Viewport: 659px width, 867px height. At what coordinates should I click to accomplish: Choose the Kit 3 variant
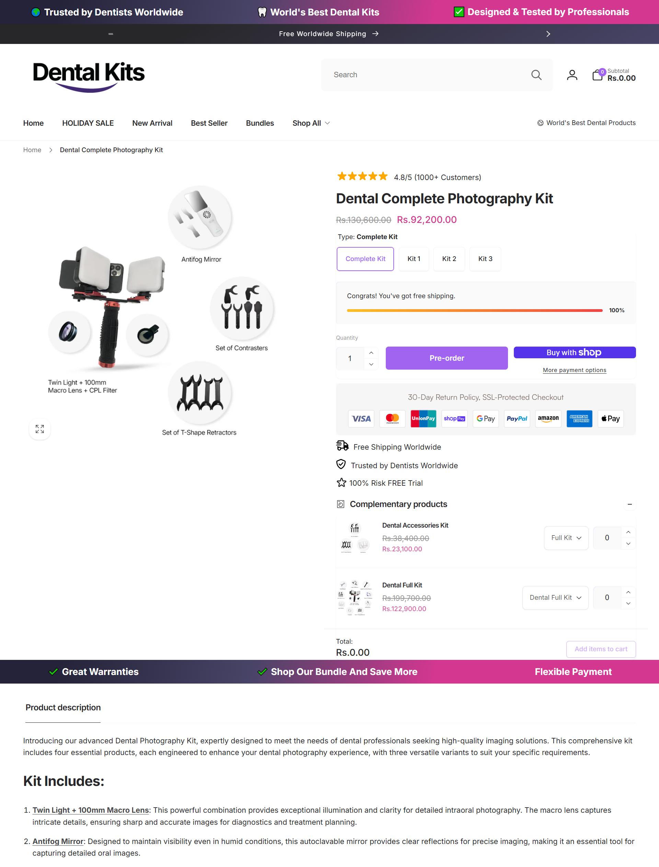click(485, 259)
